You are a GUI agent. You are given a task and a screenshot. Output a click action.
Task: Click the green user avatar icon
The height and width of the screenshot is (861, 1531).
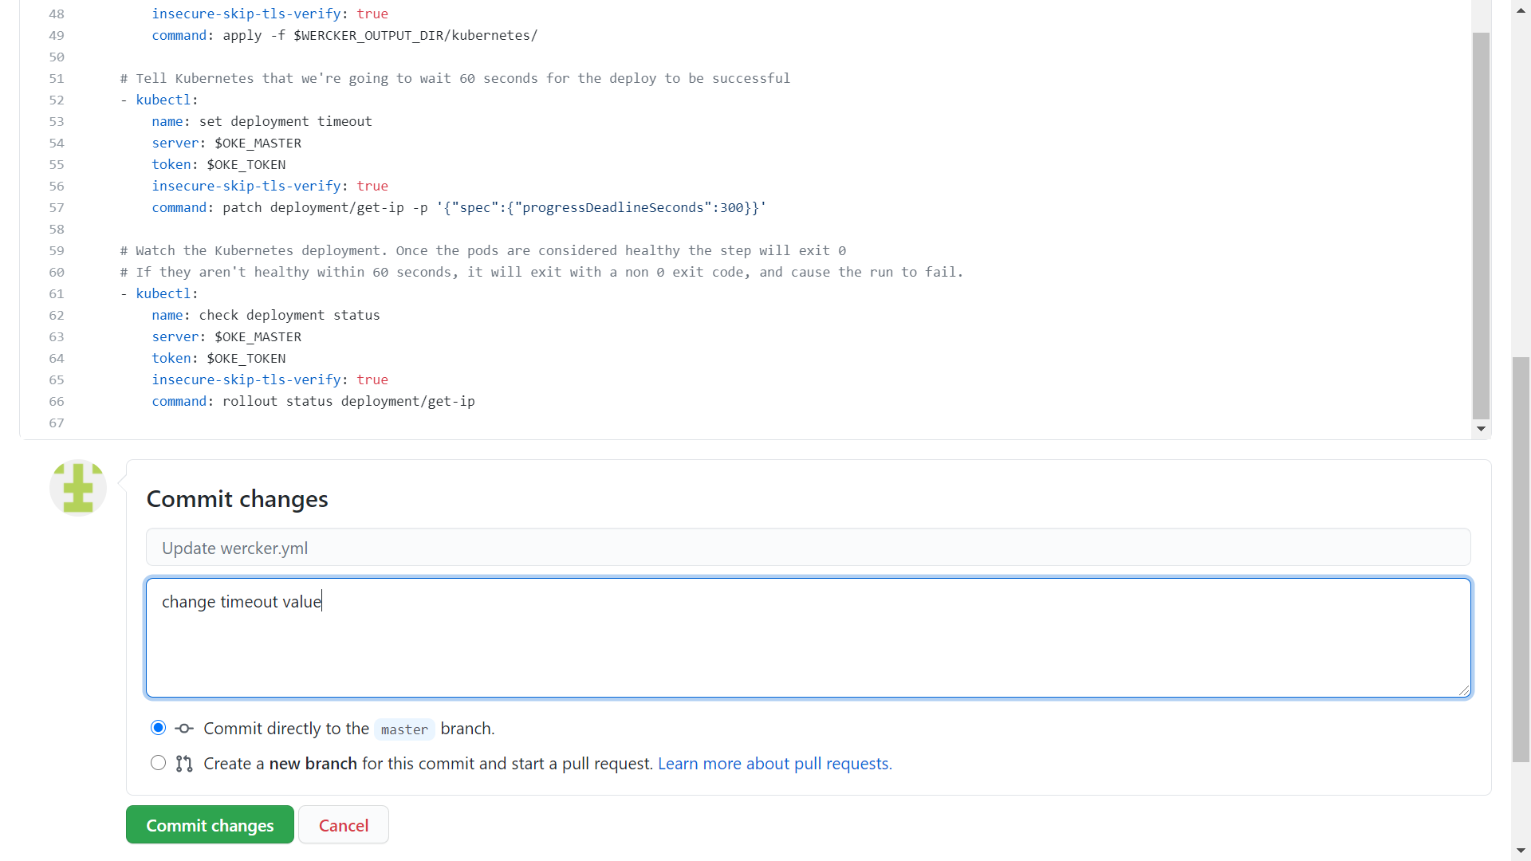(x=78, y=487)
